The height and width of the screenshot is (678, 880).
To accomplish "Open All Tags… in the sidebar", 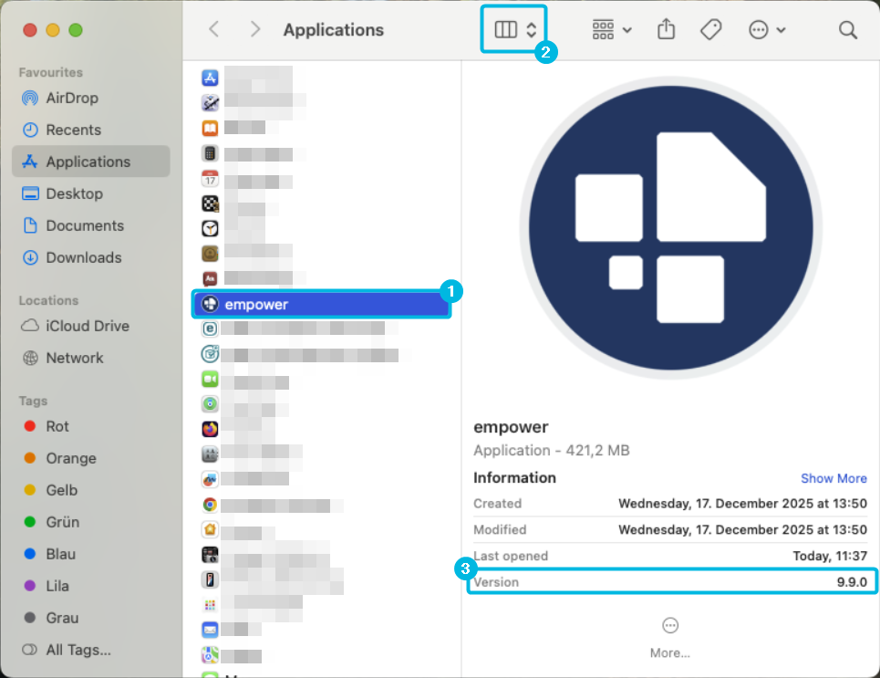I will (91, 650).
